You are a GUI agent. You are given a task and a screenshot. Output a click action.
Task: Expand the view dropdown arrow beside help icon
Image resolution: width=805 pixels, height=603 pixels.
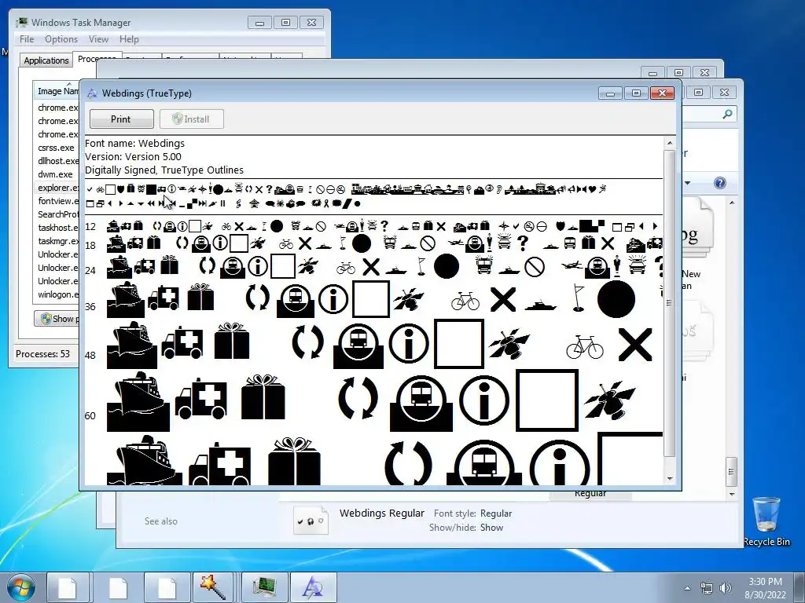point(687,183)
